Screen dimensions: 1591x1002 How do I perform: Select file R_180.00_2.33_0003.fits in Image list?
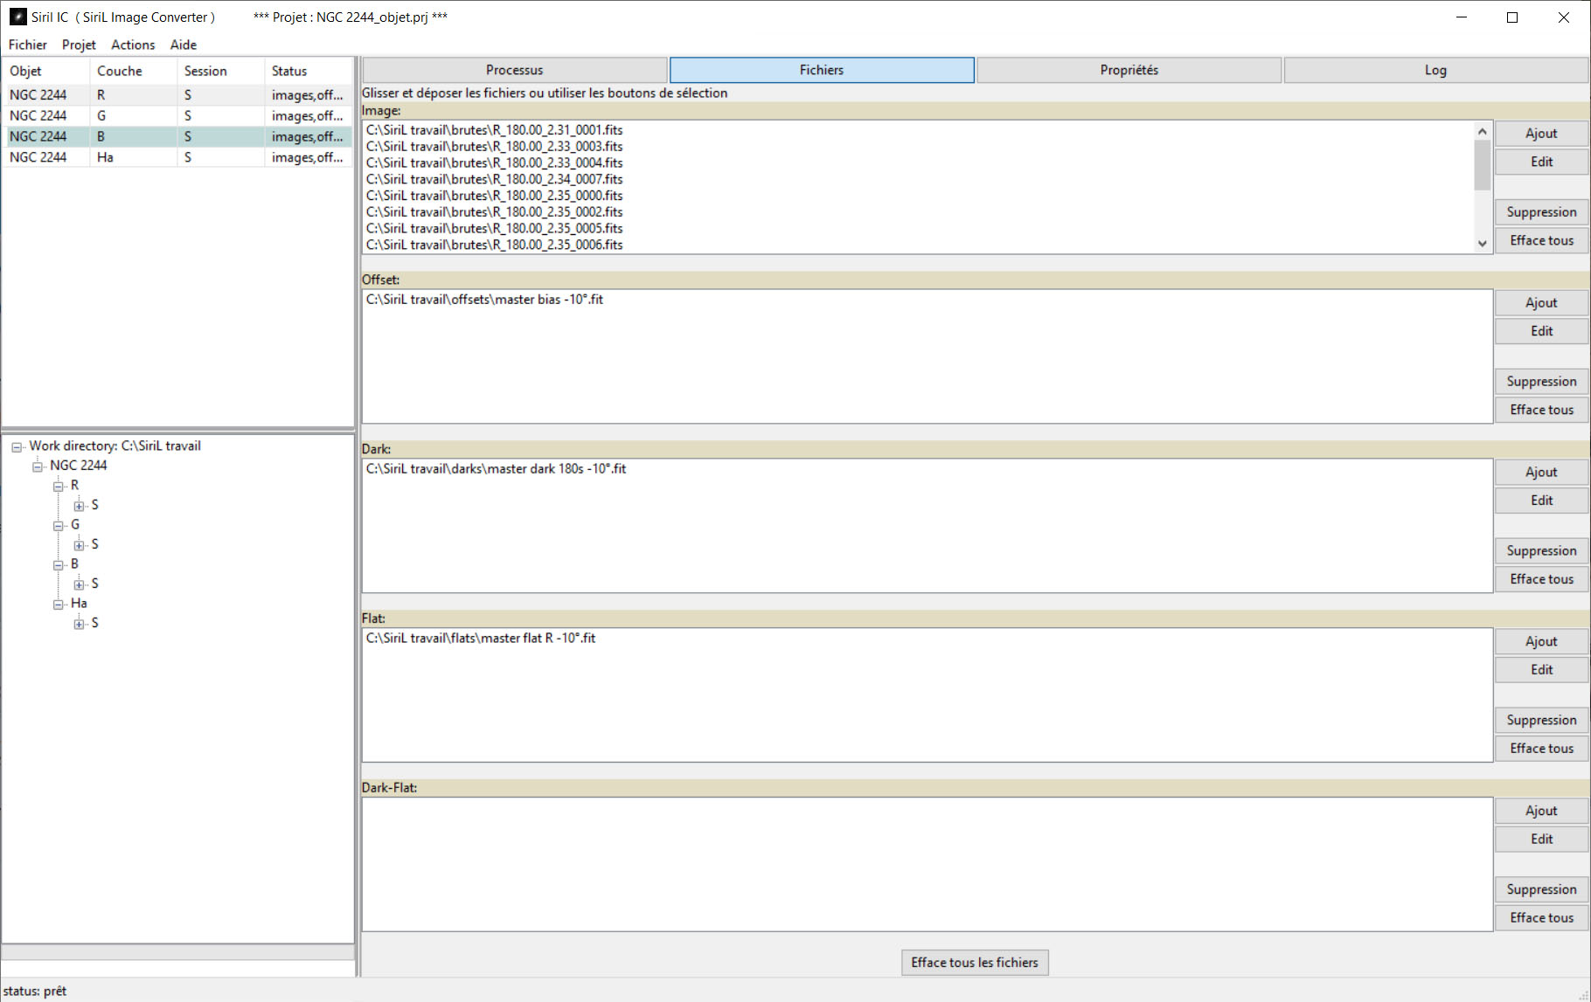pyautogui.click(x=495, y=147)
